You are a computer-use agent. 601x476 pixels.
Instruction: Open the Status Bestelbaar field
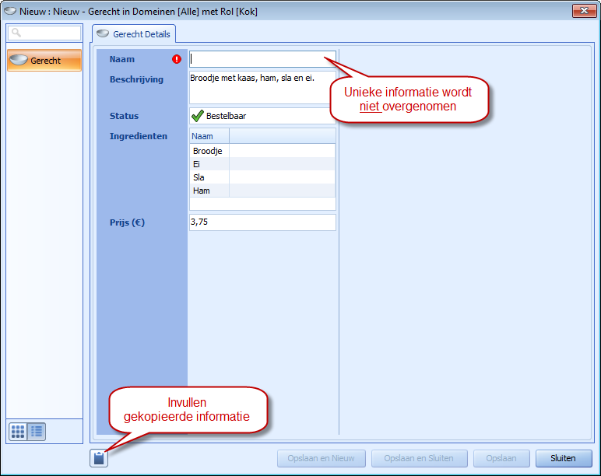tap(262, 116)
